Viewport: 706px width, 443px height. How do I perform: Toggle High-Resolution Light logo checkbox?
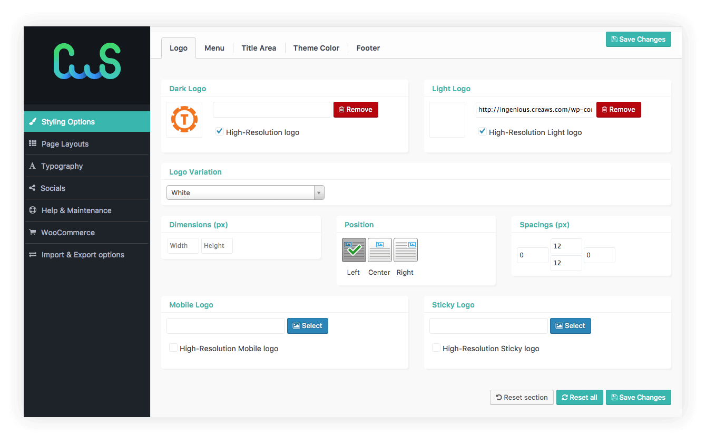pyautogui.click(x=482, y=132)
